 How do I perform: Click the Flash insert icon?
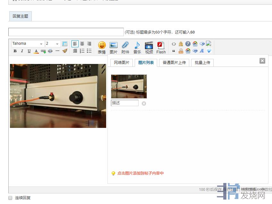click(x=161, y=47)
